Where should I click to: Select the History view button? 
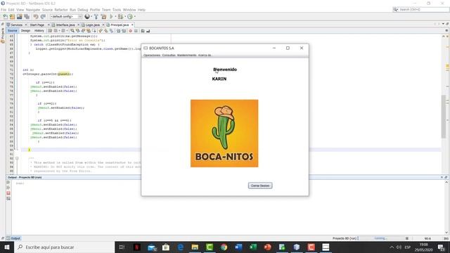click(39, 31)
